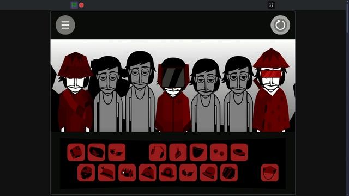349x196 pixels.
Task: Select the top-row sunglasses sound icon
Action: point(117,152)
